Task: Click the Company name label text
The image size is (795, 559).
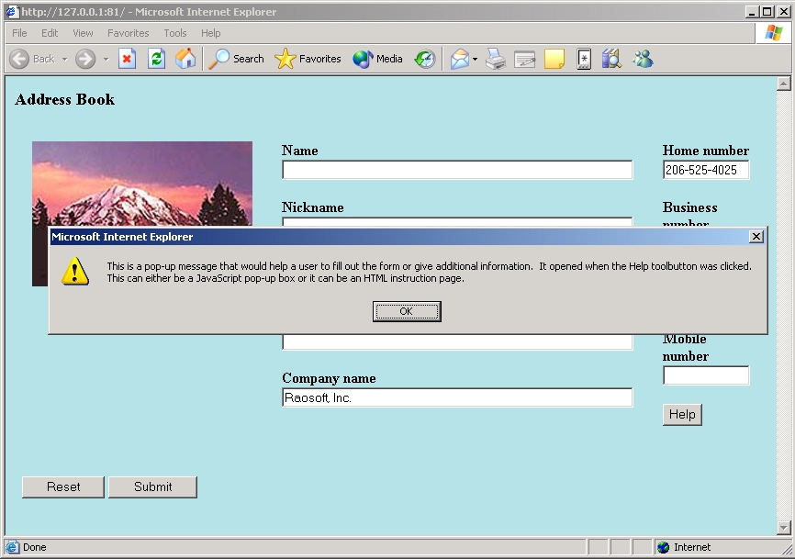Action: point(329,378)
